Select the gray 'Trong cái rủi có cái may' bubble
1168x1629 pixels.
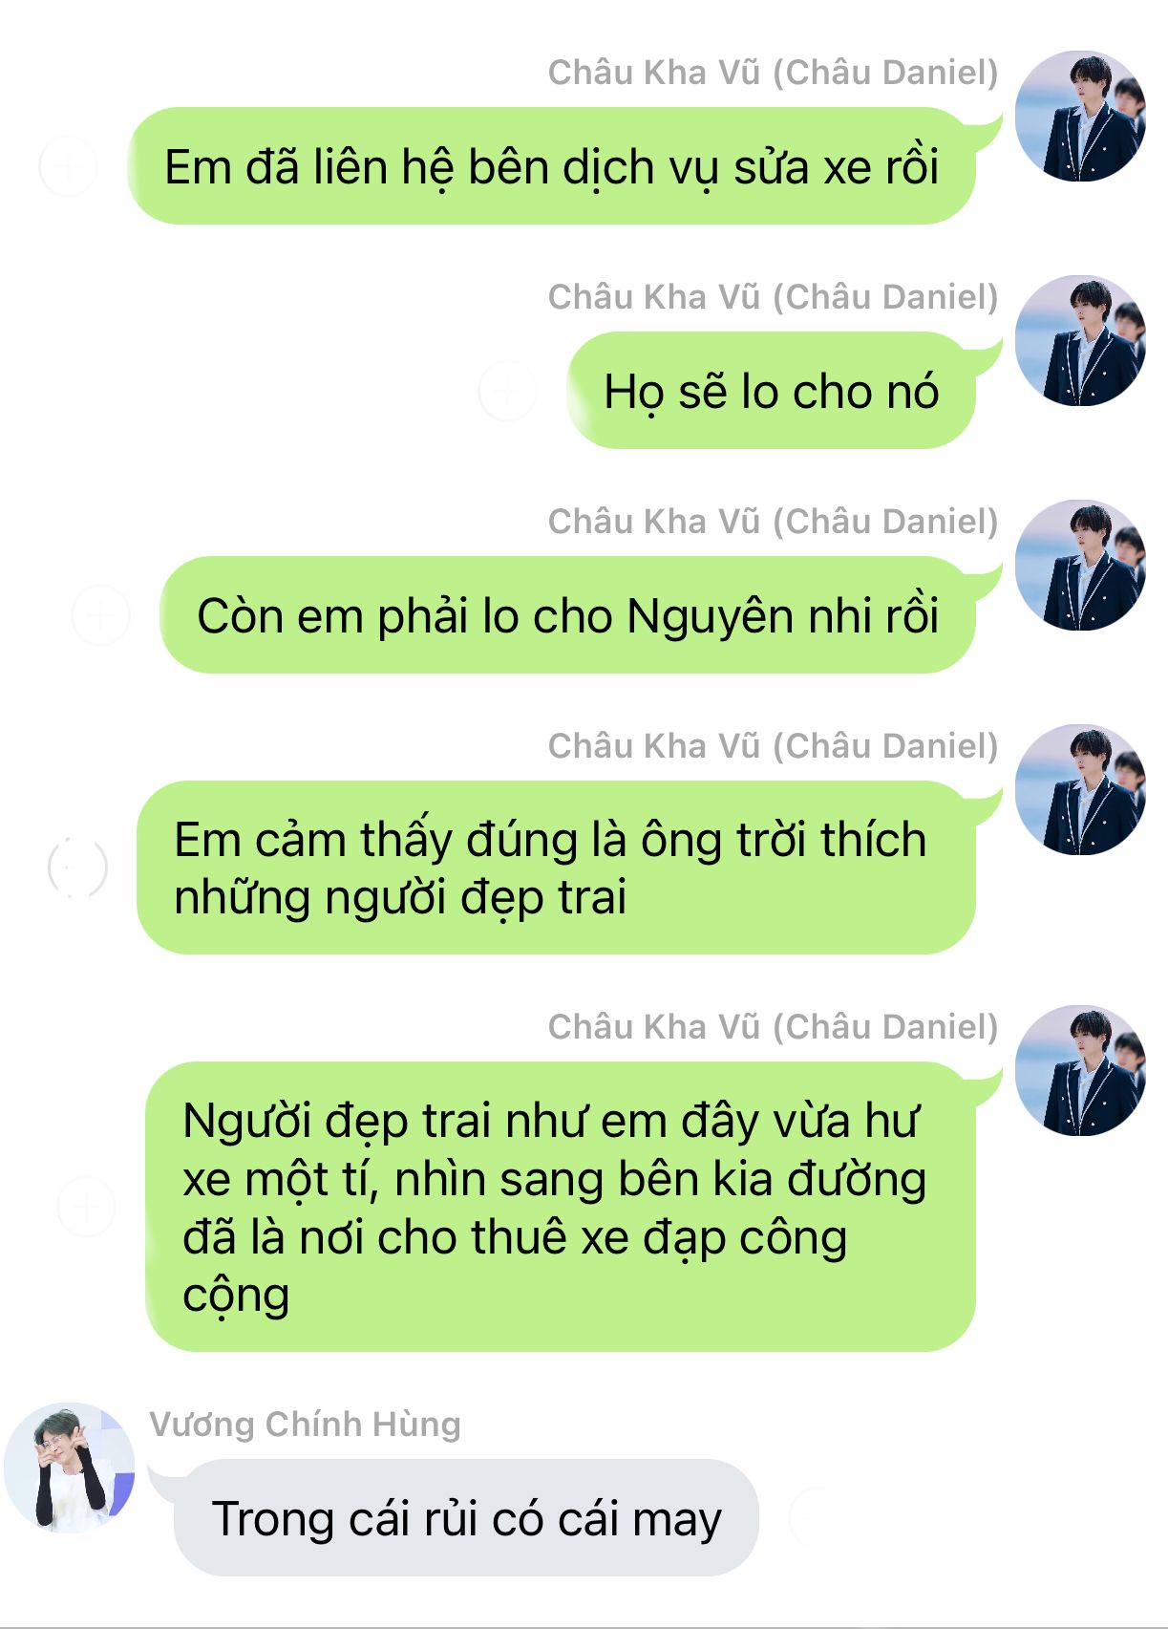(x=466, y=1518)
